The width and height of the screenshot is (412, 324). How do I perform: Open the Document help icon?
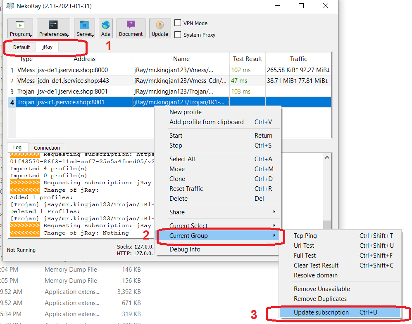[131, 28]
